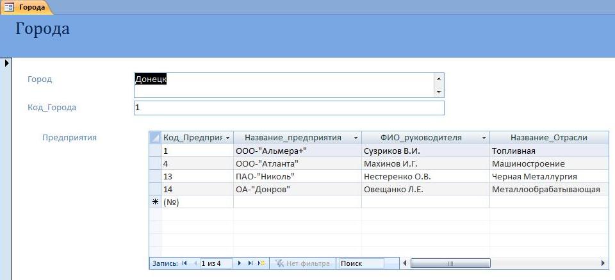Jump to last record in subform

(x=250, y=263)
